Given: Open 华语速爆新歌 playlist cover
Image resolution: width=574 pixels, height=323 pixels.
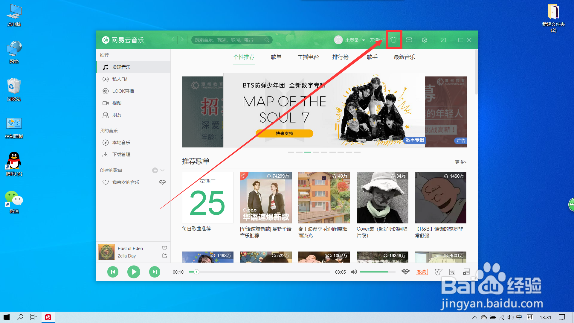Looking at the screenshot, I should pos(266,197).
